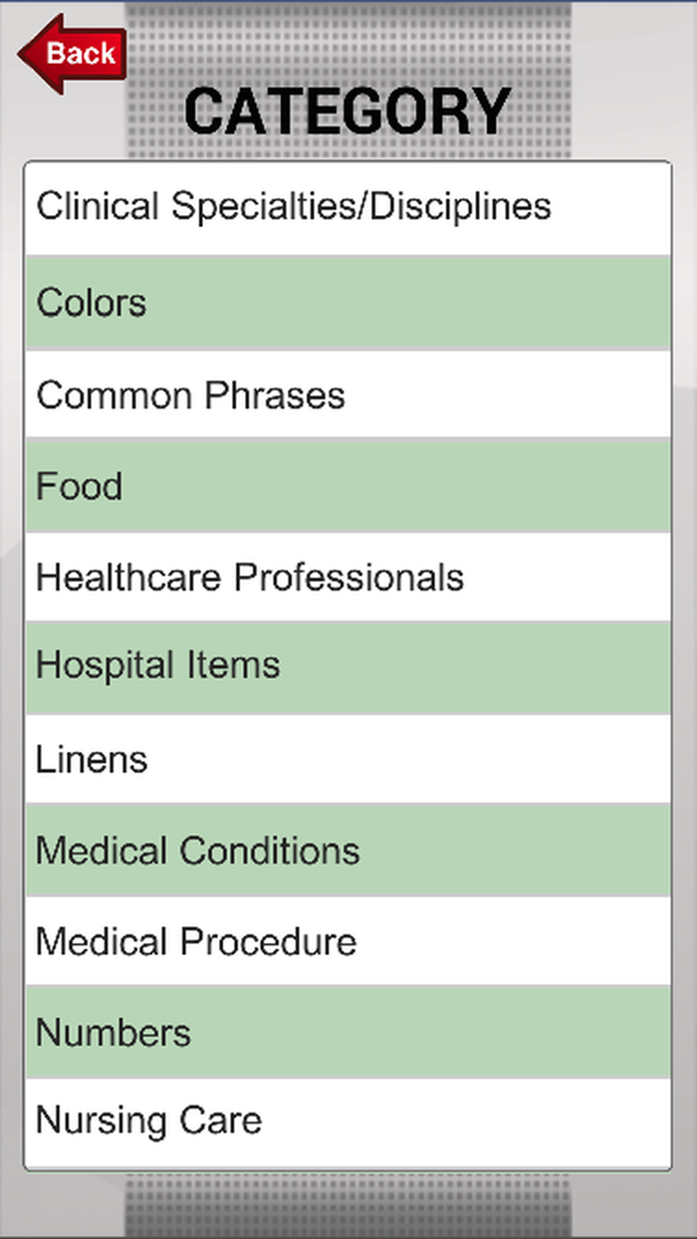The width and height of the screenshot is (697, 1239).
Task: Open Healthcare Professionals category
Action: pyautogui.click(x=348, y=578)
